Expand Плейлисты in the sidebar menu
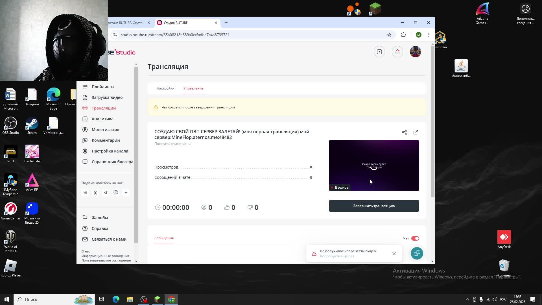Image resolution: width=542 pixels, height=305 pixels. tap(103, 86)
